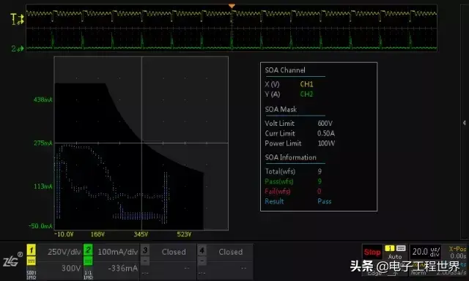Select Y (A) source CH2
Viewport: 469px width, 281px height.
click(306, 94)
